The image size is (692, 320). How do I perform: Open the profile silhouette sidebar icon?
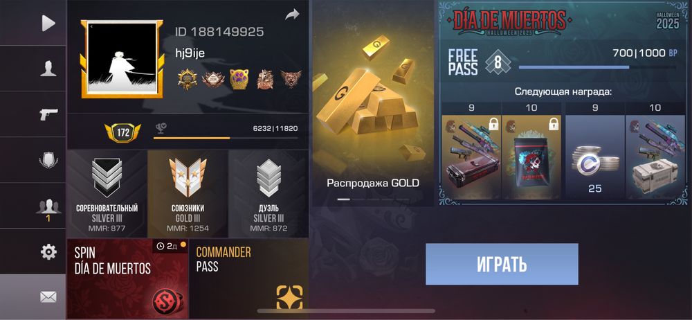pos(48,69)
